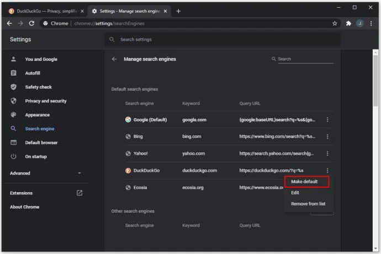This screenshot has height=254, width=381.
Task: Select Search engine in sidebar
Action: pyautogui.click(x=40, y=129)
